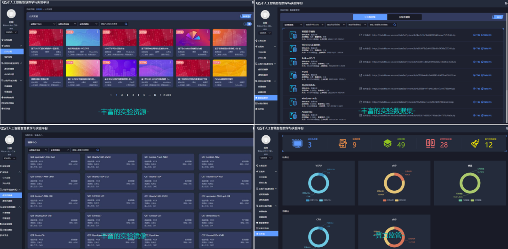Click dataset icon of mysql row
Screen dimensions: 508x249
pos(293,76)
